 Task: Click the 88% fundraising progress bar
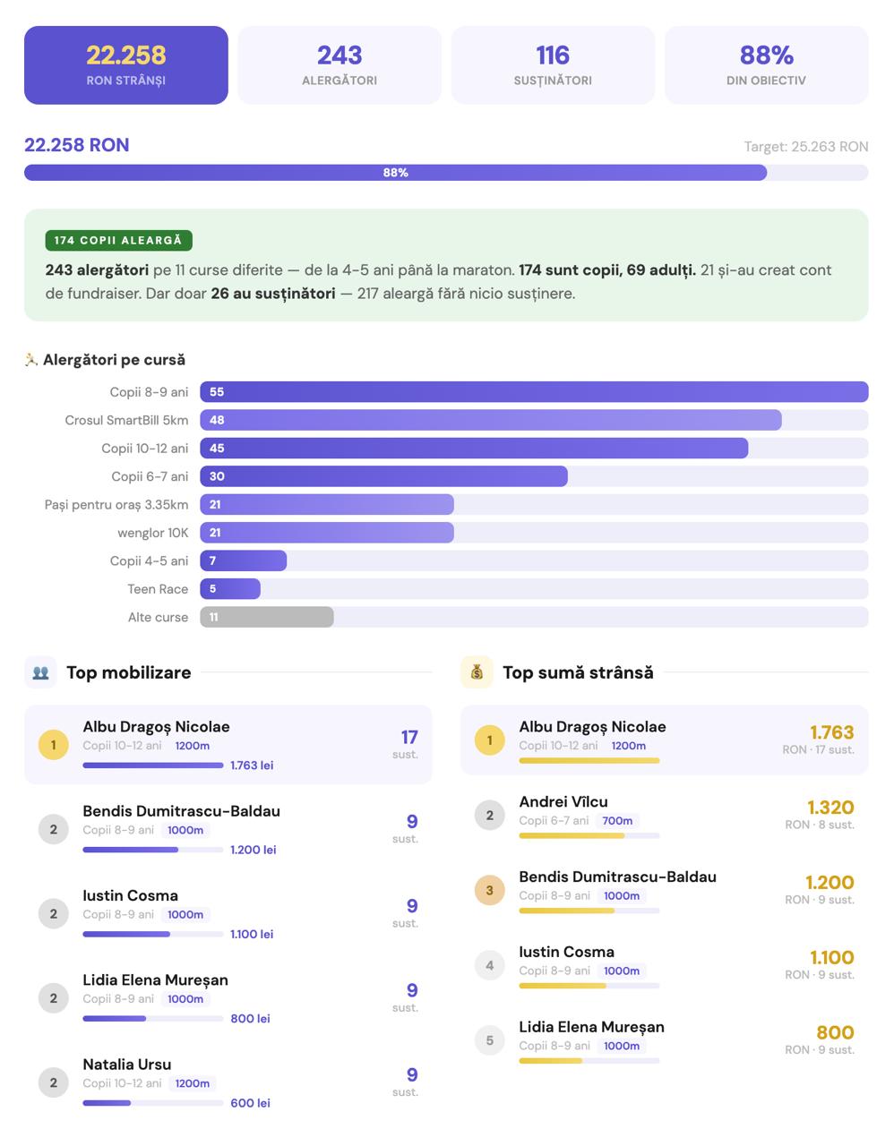click(395, 173)
